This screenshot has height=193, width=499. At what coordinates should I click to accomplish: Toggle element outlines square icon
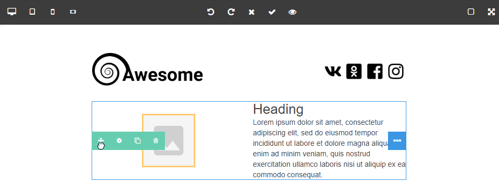click(x=471, y=12)
